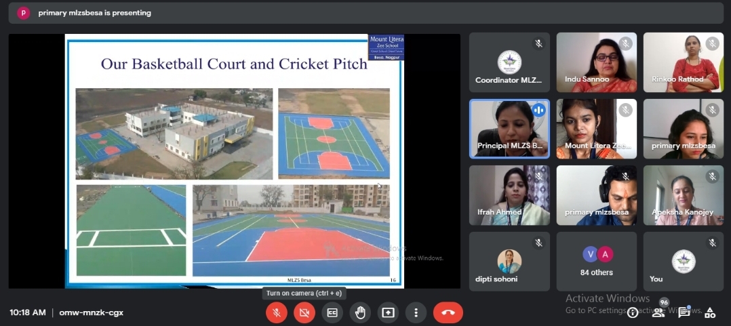Open the 84 others tile

tap(596, 262)
